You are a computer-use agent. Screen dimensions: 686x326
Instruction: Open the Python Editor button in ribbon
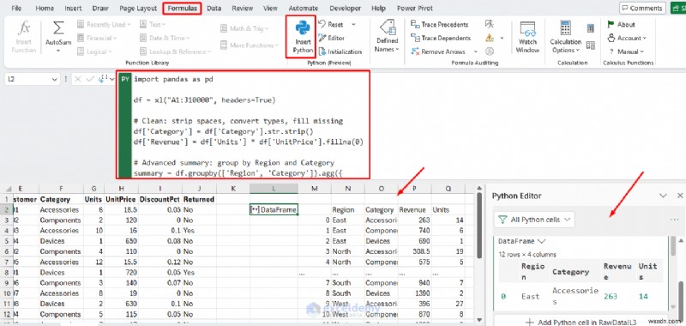[x=331, y=38]
